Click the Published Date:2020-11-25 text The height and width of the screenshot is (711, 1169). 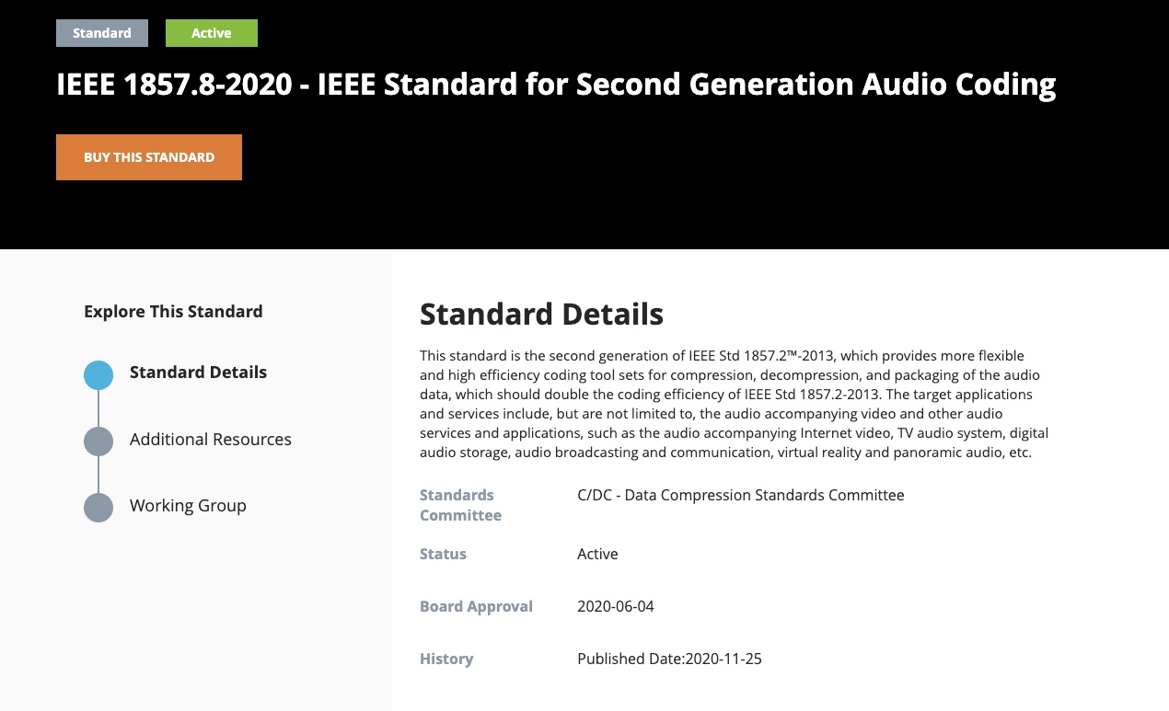tap(669, 659)
